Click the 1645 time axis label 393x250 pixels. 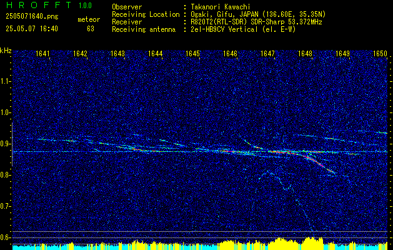192,53
